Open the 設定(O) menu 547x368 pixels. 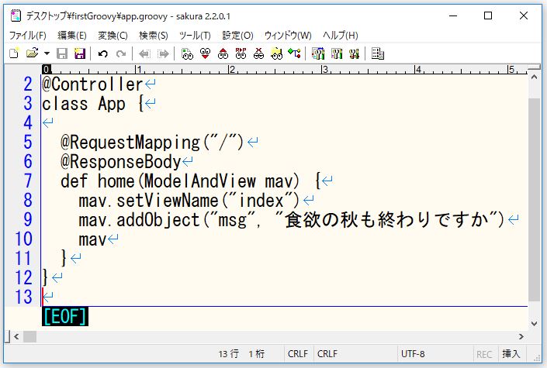pyautogui.click(x=237, y=35)
